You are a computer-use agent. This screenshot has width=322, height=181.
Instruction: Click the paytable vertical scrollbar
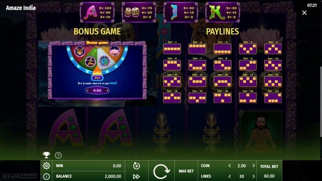pos(321,101)
